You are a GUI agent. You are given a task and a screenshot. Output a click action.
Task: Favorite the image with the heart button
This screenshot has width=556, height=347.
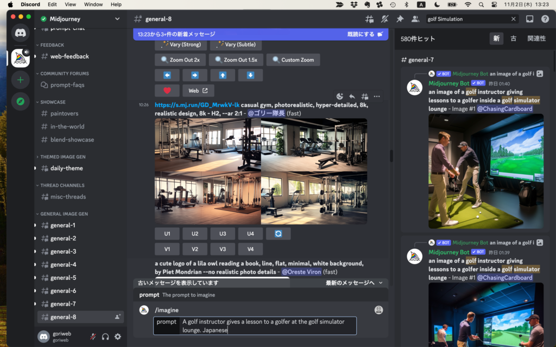[167, 91]
